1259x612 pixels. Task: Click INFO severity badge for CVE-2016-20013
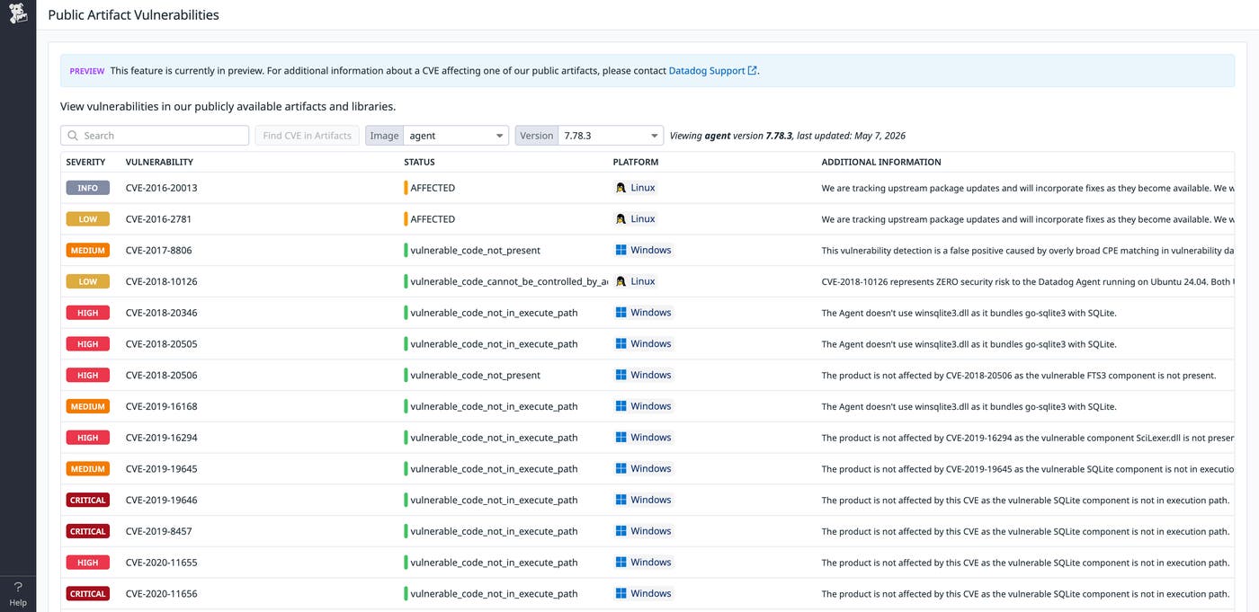(88, 188)
